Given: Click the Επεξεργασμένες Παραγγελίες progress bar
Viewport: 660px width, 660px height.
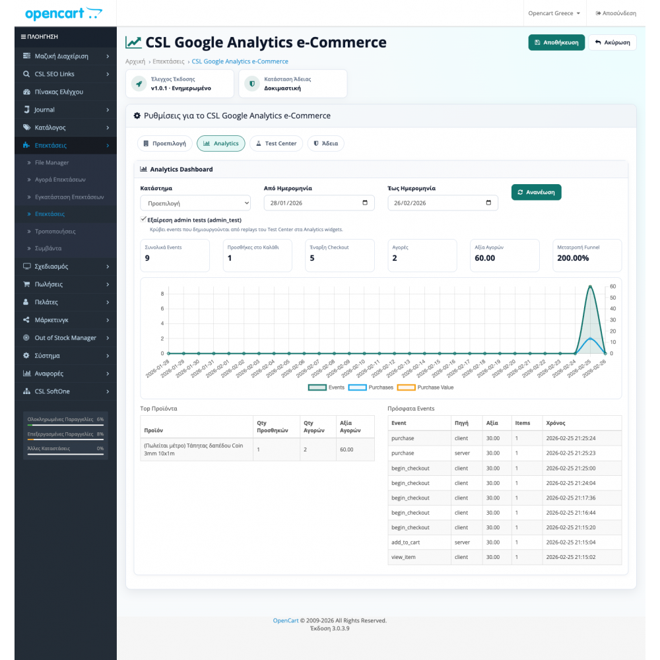Looking at the screenshot, I should 65,440.
